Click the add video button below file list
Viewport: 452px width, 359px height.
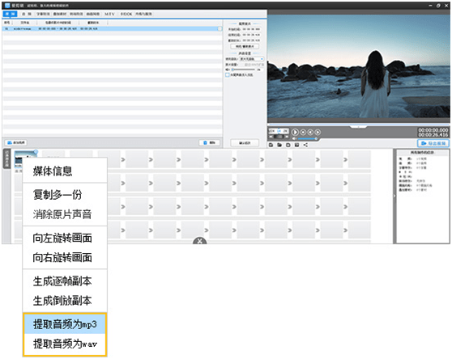tap(16, 142)
